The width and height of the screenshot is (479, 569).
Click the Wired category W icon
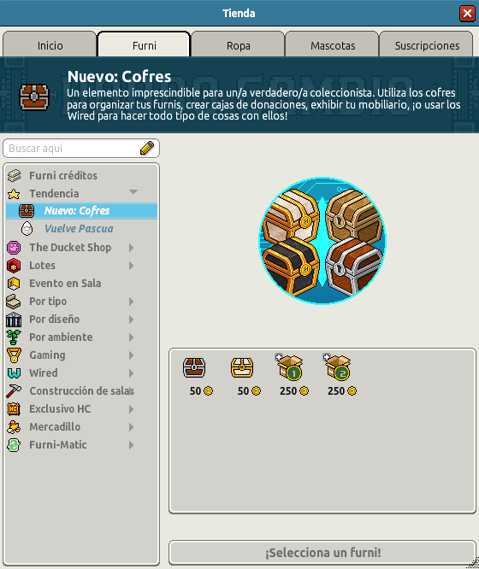pos(15,373)
